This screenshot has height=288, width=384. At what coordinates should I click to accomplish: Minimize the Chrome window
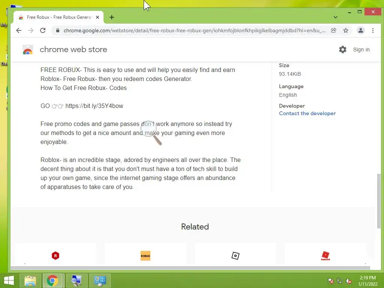pyautogui.click(x=349, y=12)
